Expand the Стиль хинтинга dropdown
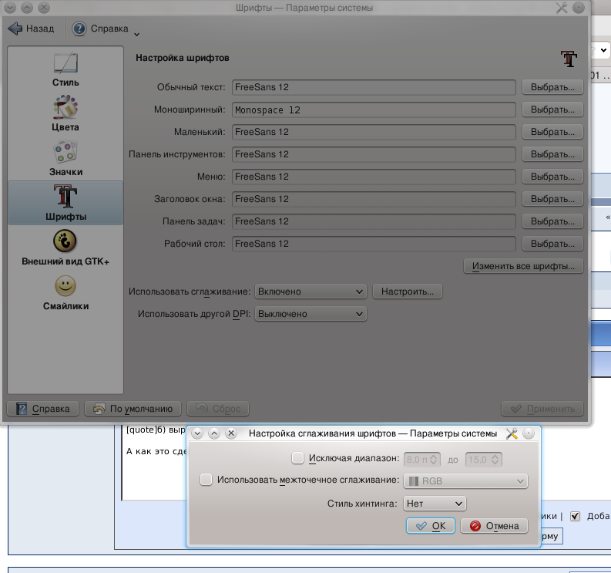This screenshot has width=611, height=573. pos(435,504)
